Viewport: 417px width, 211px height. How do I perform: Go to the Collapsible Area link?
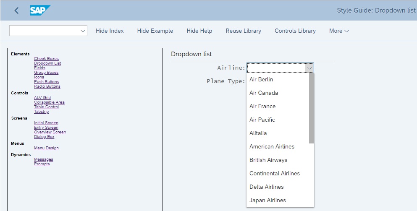(49, 102)
